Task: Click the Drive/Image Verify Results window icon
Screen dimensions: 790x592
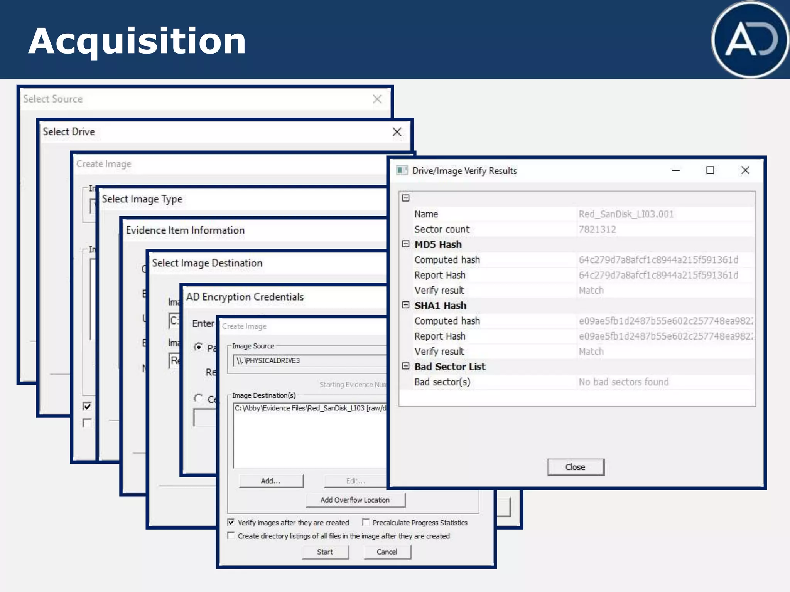Action: click(x=402, y=170)
